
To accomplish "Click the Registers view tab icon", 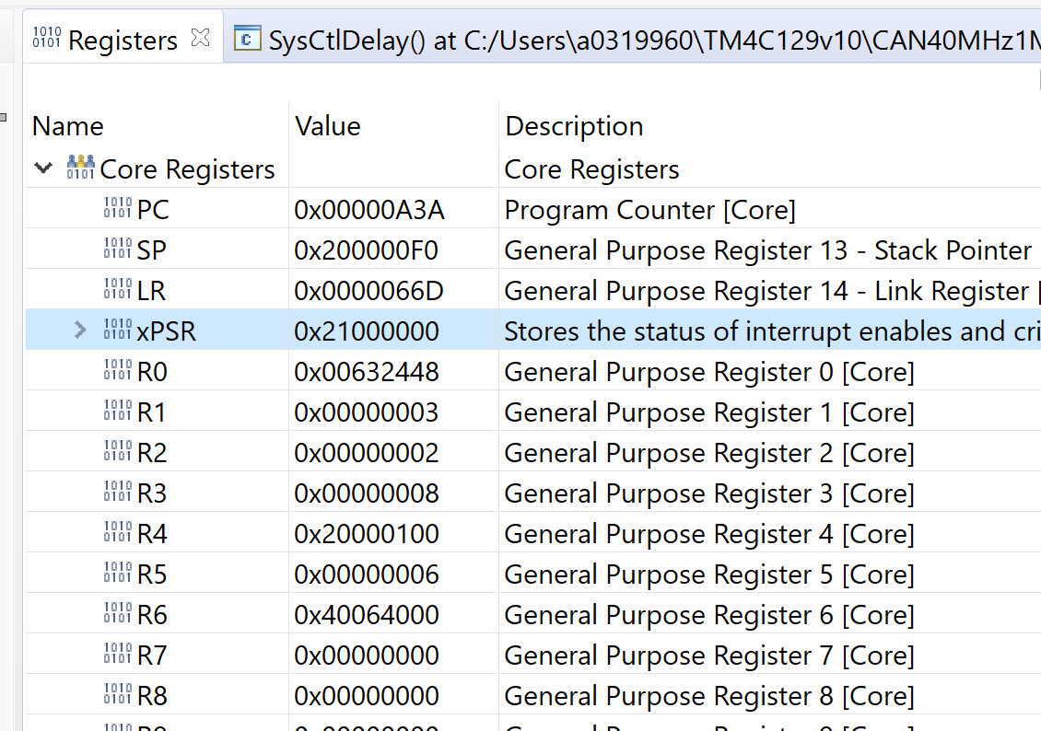I will pos(47,38).
